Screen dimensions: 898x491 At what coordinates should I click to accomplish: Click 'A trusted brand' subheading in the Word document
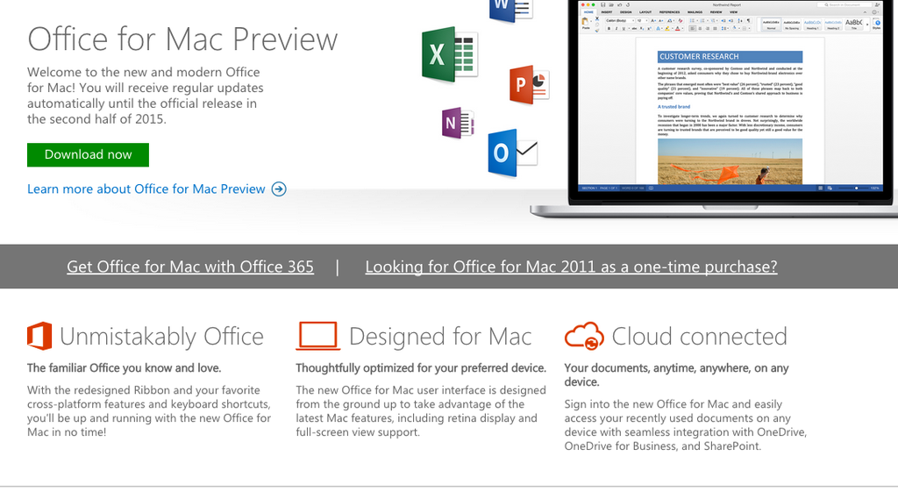(x=673, y=106)
